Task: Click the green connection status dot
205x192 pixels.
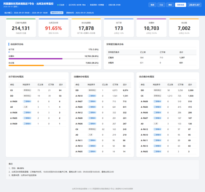Action: point(58,5)
